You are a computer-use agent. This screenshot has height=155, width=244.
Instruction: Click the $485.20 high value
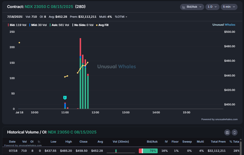click(x=66, y=151)
